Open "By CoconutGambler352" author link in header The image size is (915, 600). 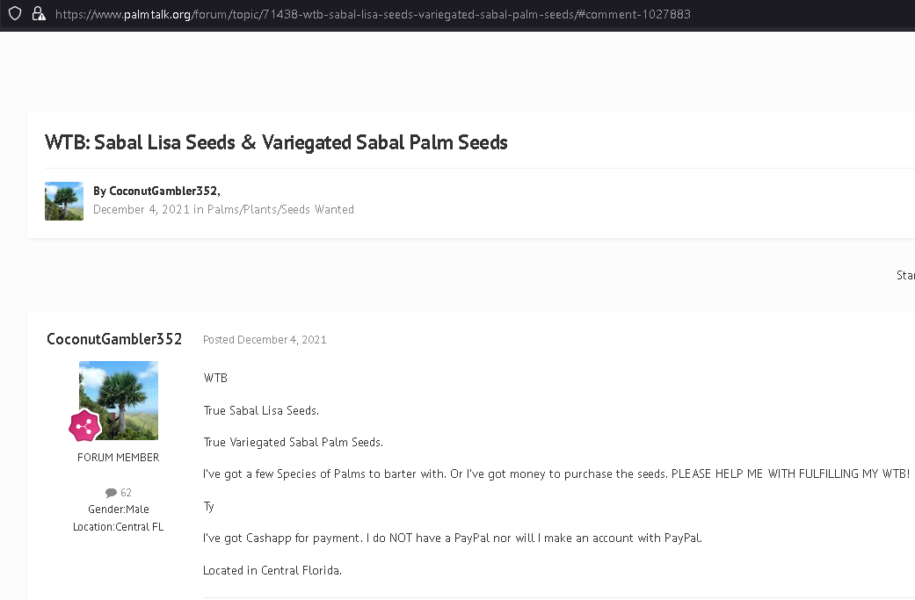click(x=163, y=191)
